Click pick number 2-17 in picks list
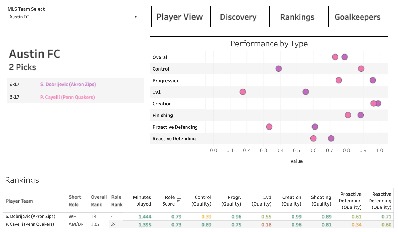 click(x=15, y=84)
